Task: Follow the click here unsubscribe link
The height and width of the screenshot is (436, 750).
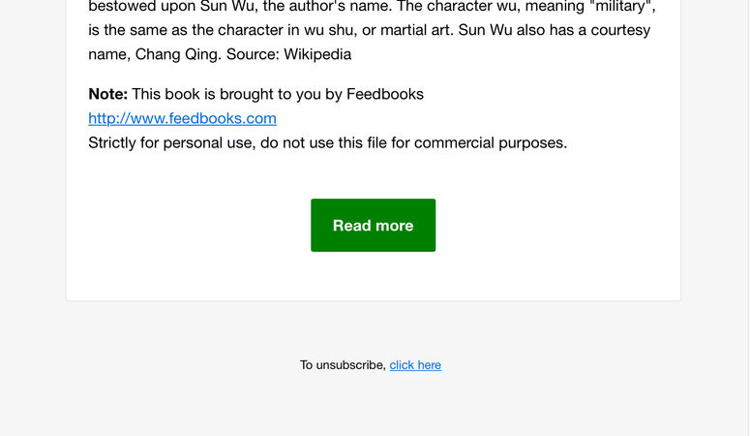Action: 415,365
